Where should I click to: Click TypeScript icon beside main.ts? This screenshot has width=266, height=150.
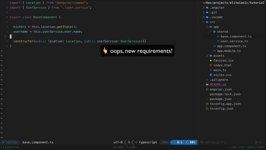pyautogui.click(x=211, y=70)
